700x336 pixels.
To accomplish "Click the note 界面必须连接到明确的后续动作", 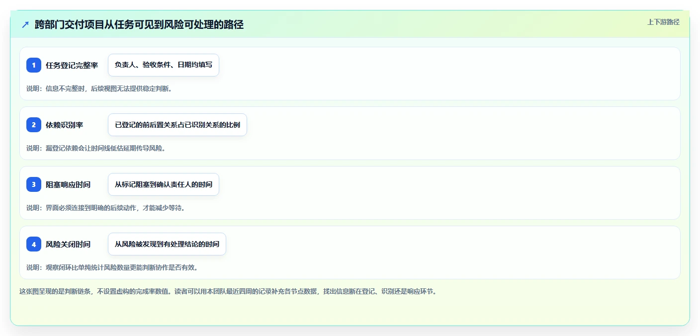I will pos(106,208).
